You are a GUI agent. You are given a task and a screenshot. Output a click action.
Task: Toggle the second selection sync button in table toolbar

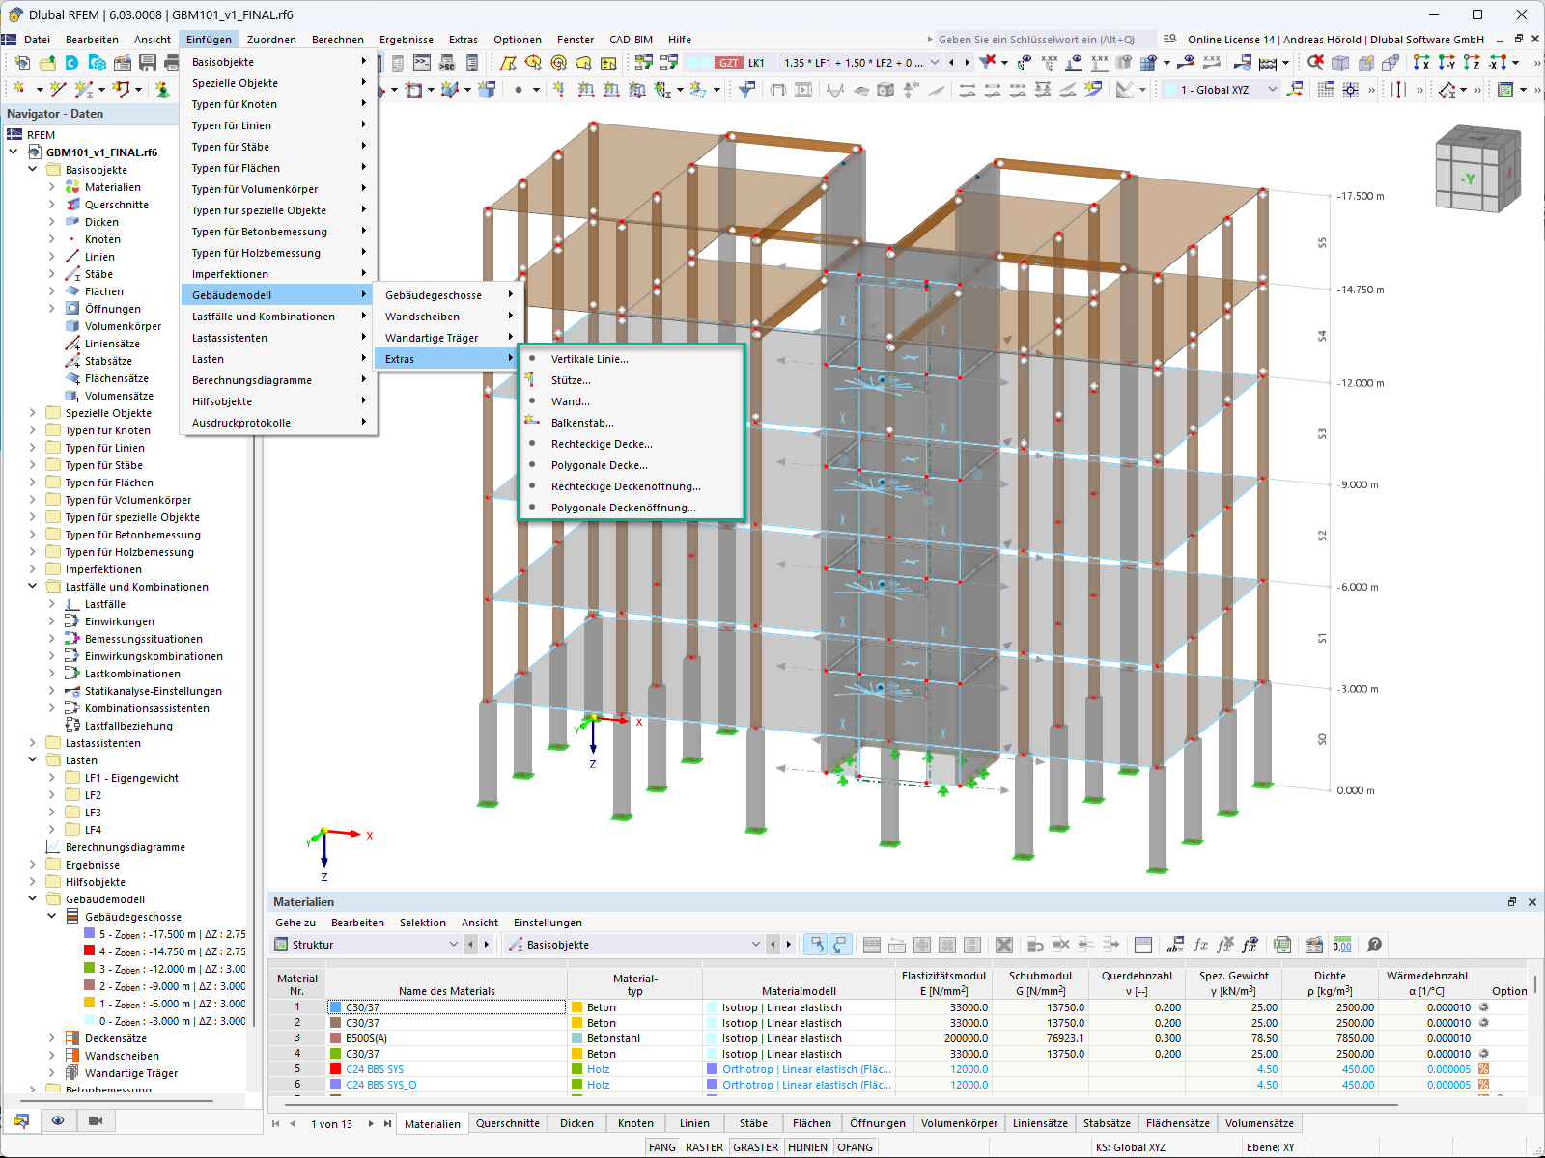[x=839, y=945]
